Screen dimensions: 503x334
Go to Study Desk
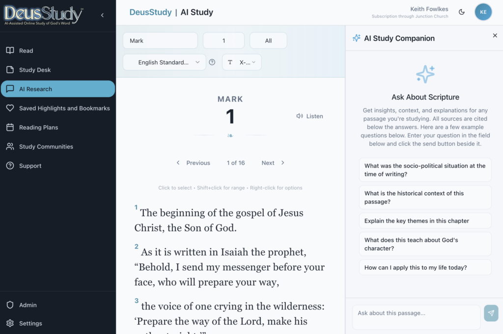click(x=35, y=70)
